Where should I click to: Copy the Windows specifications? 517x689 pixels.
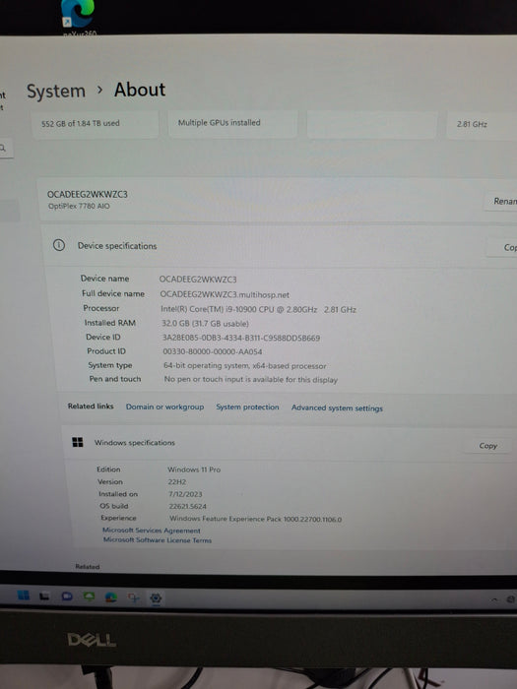click(x=488, y=446)
